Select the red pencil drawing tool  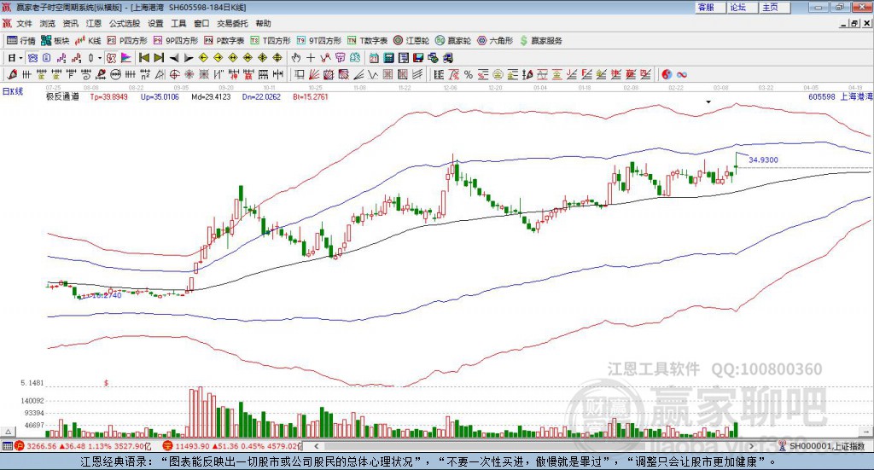pos(12,74)
